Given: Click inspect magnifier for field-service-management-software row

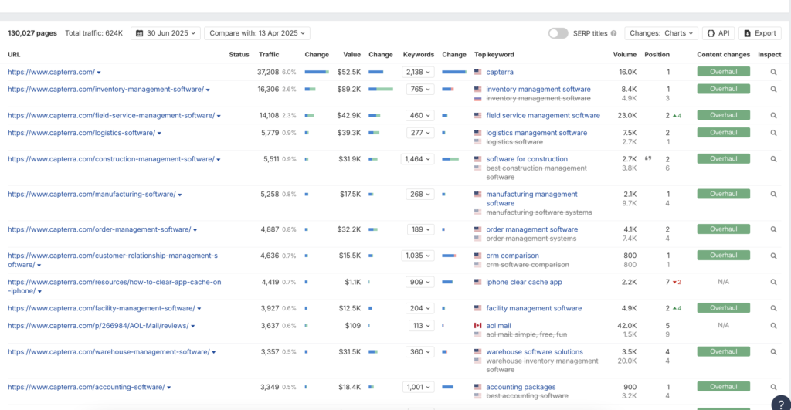Looking at the screenshot, I should (773, 116).
